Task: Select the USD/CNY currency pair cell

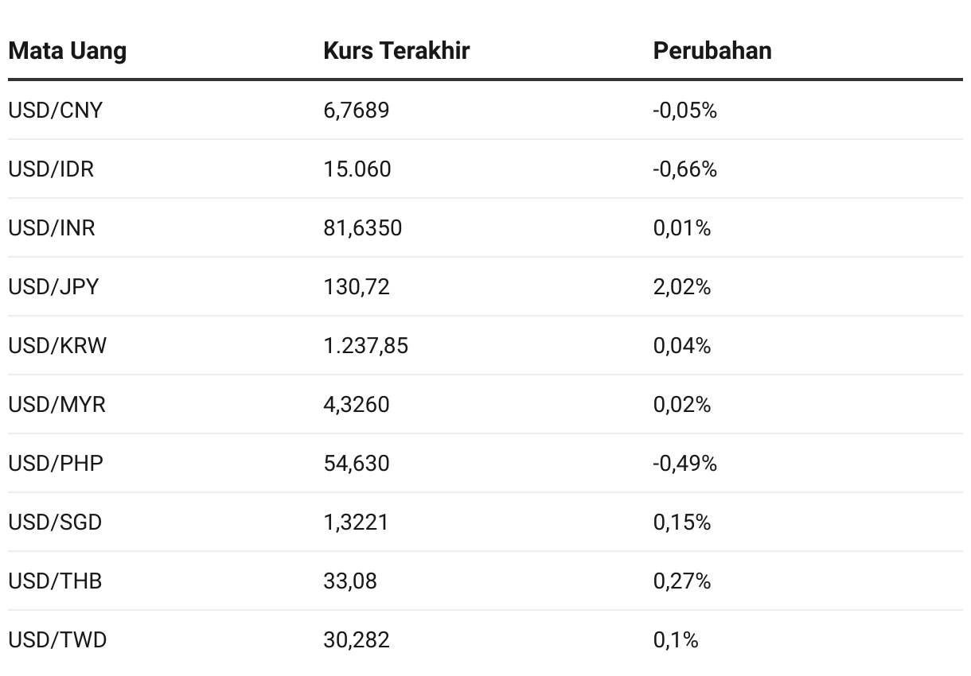Action: click(56, 110)
